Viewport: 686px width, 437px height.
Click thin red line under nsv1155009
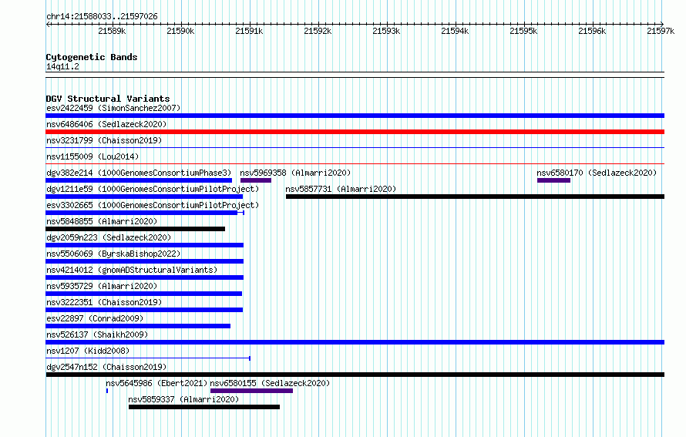355,164
